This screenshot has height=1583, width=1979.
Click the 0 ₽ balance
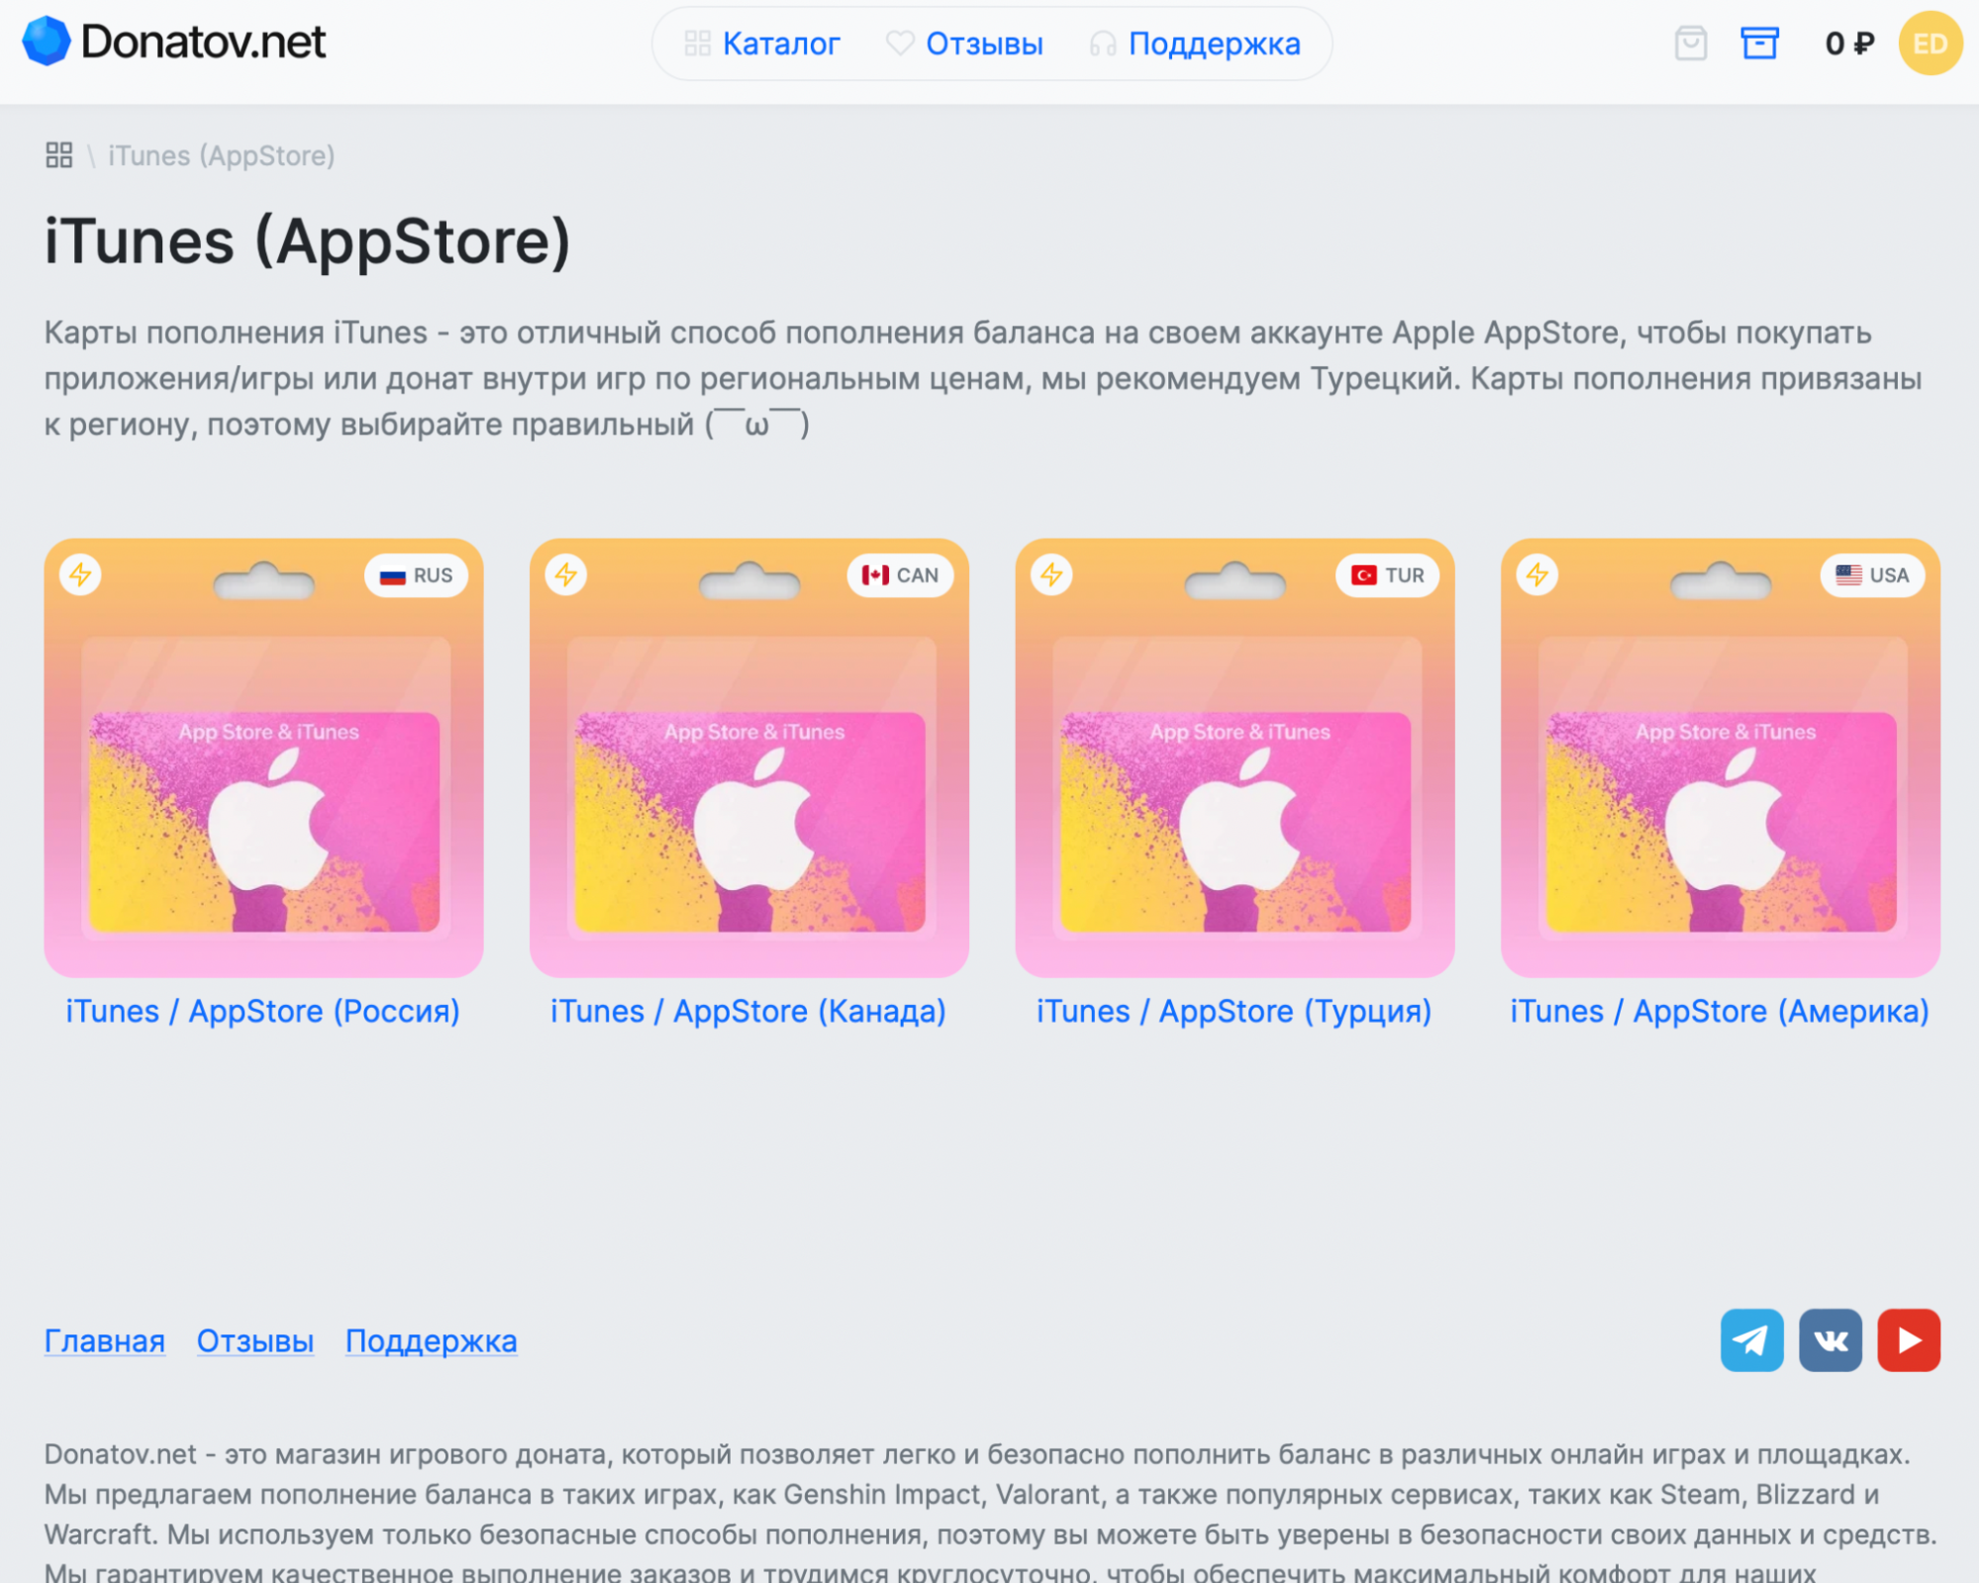point(1849,44)
